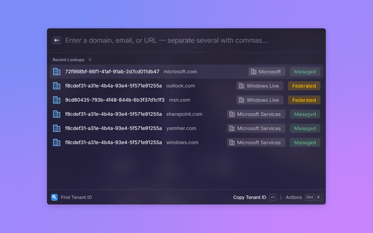
Task: Click the K key hint
Action: 319,197
